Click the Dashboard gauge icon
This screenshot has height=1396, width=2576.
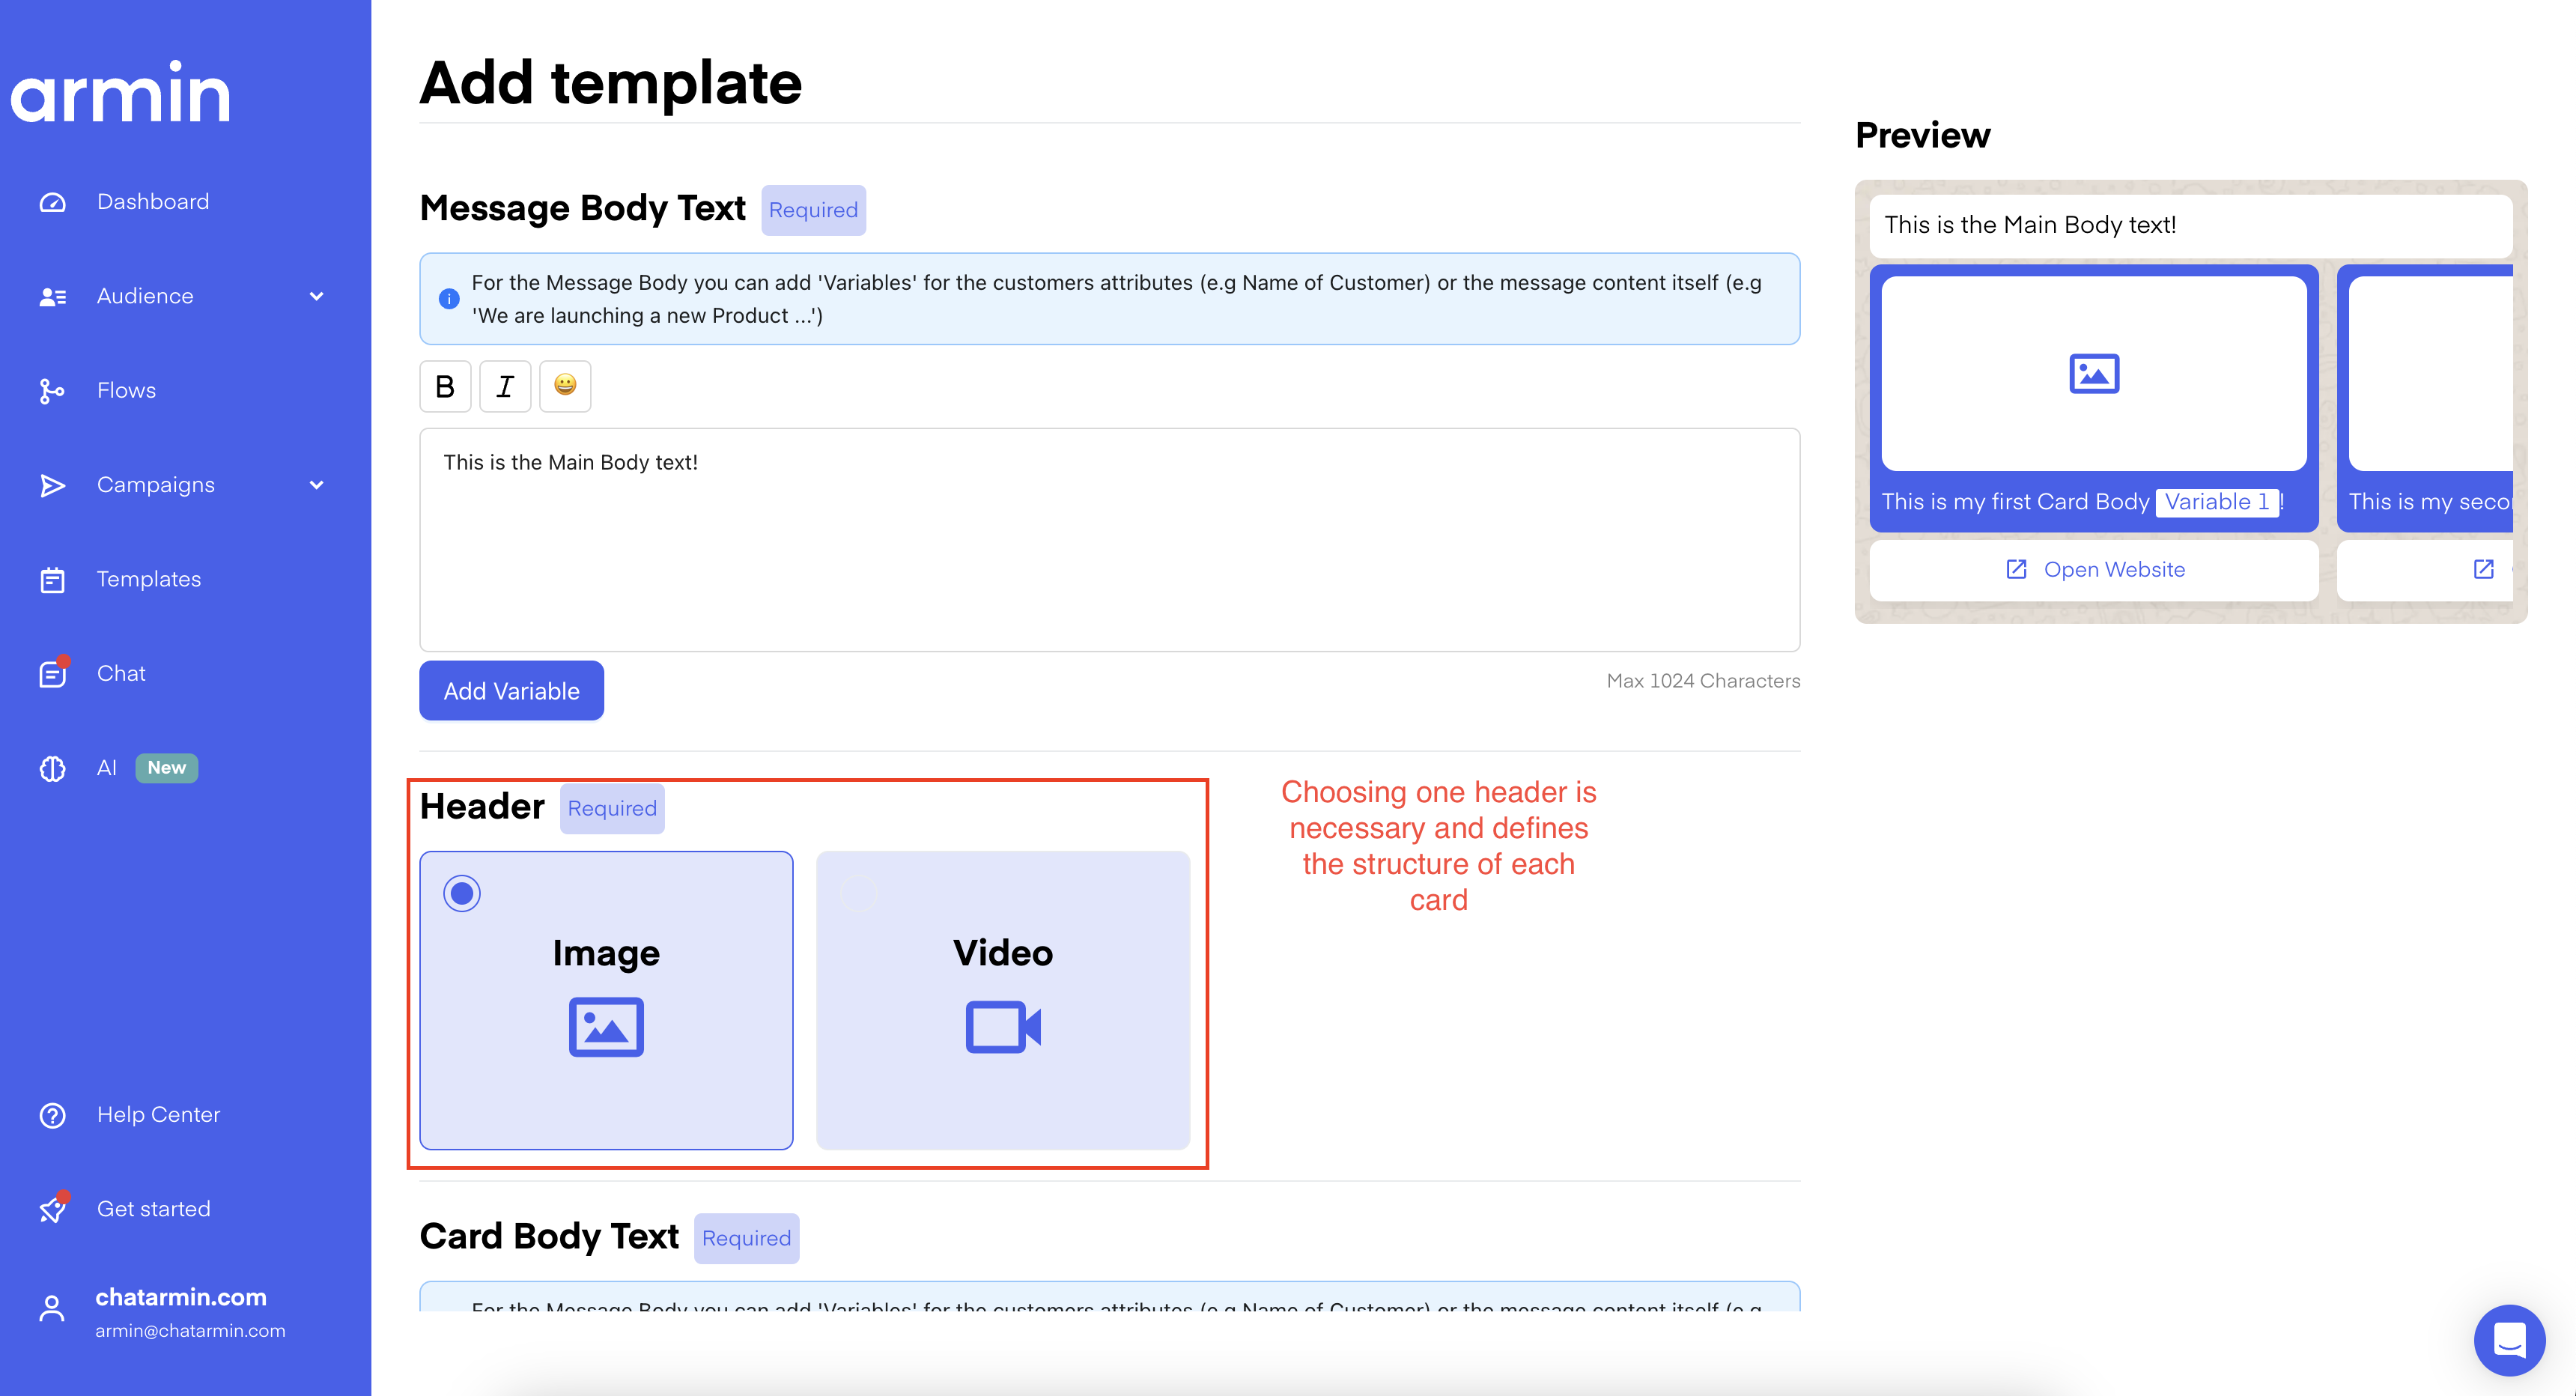pos(52,202)
